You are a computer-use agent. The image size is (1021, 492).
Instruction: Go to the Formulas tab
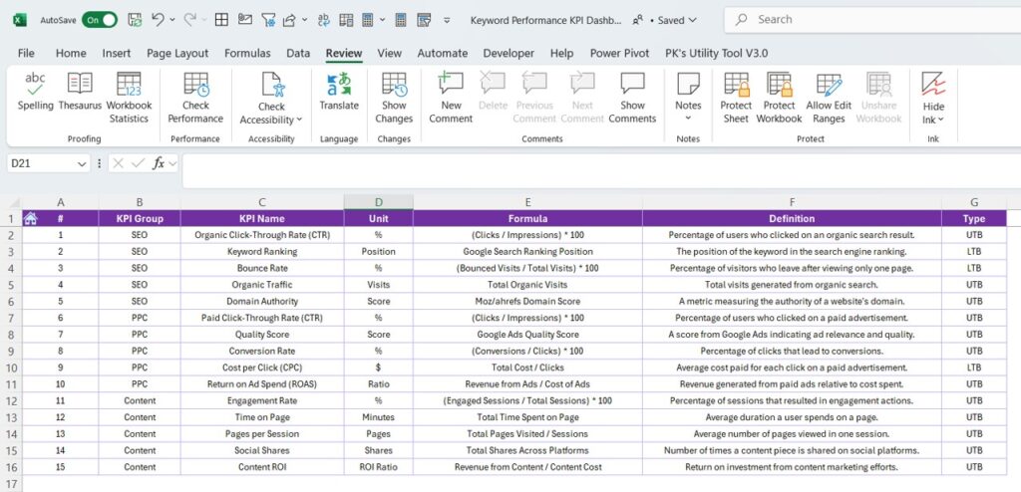point(247,54)
